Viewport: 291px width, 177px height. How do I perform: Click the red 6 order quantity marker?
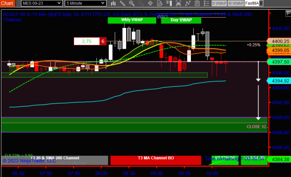(x=103, y=41)
